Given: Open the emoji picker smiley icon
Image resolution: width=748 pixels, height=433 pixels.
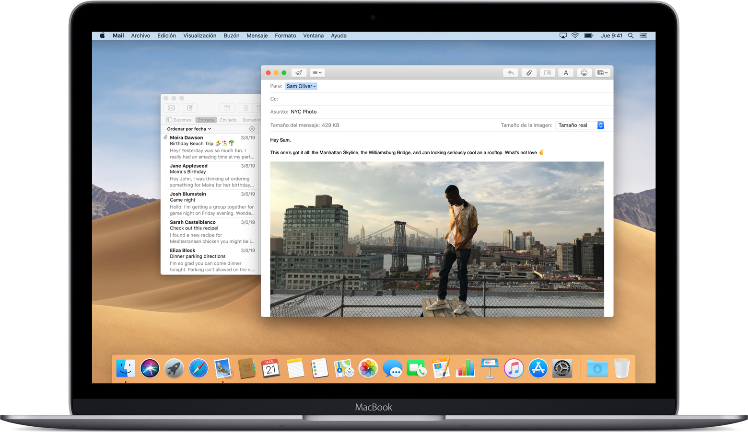Looking at the screenshot, I should tap(584, 73).
